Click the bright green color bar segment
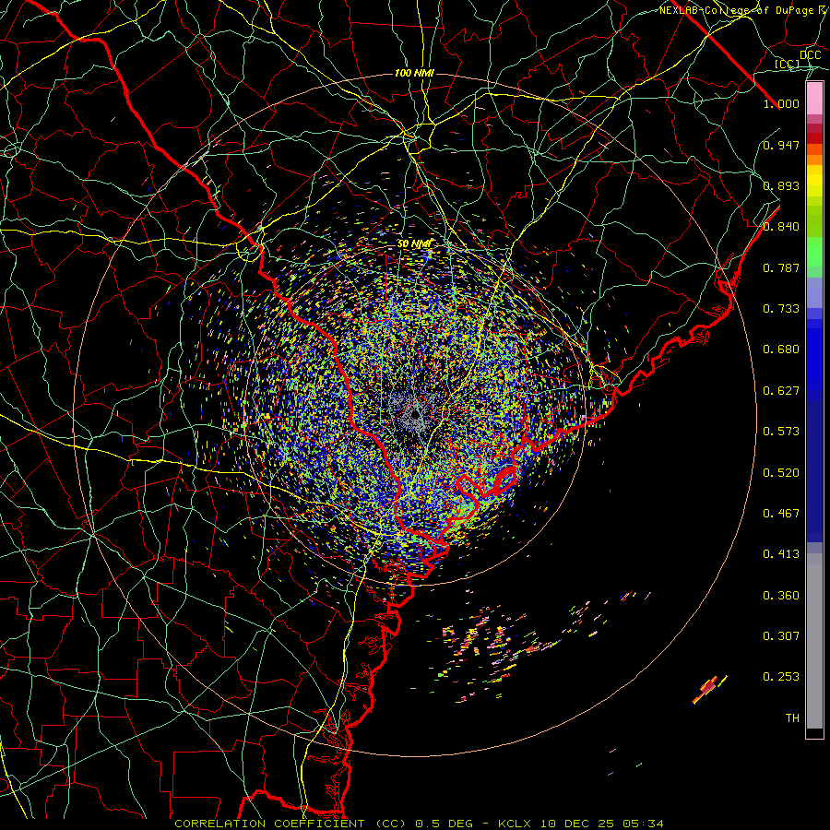Viewport: 830px width, 830px height. (x=814, y=252)
